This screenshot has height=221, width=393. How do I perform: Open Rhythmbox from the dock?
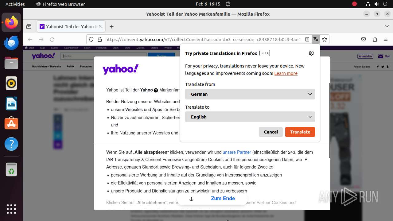pyautogui.click(x=11, y=83)
